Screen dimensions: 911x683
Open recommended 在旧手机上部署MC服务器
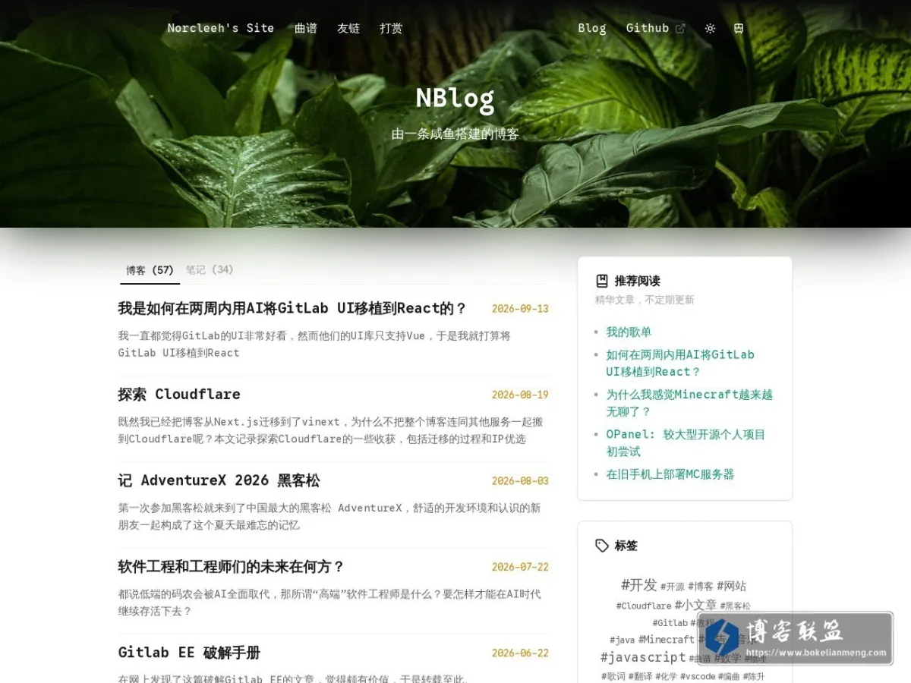[670, 474]
